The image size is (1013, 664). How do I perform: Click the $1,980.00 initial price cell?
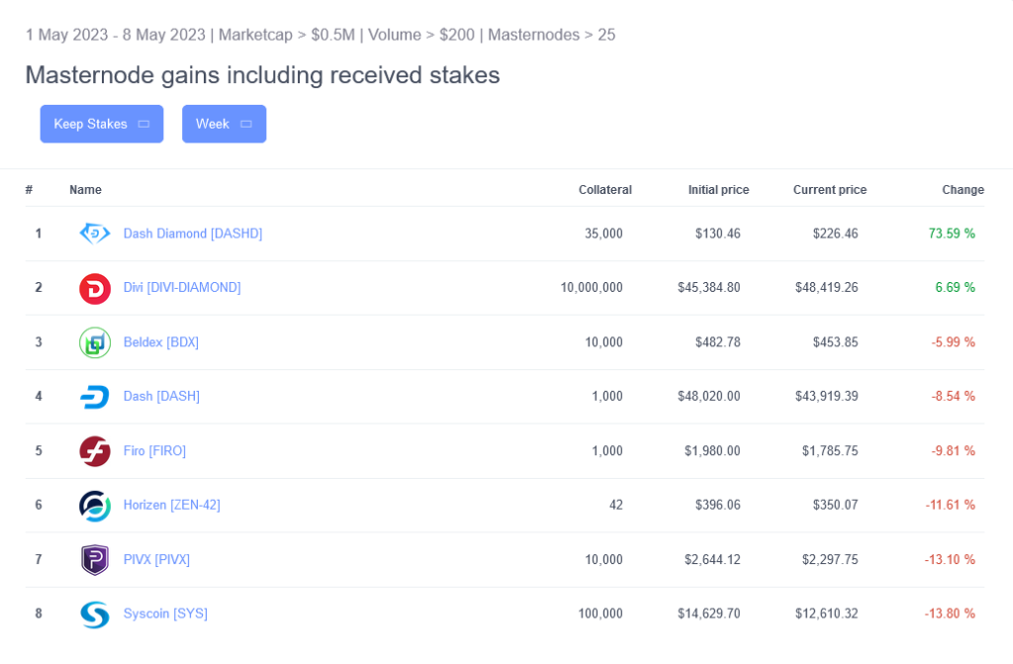click(x=712, y=450)
